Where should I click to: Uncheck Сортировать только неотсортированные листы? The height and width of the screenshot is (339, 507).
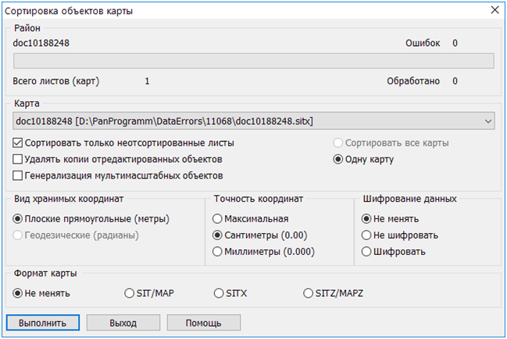[x=19, y=143]
